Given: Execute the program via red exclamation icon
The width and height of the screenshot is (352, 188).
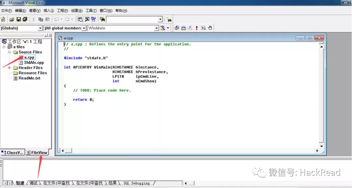Looking at the screenshot, I should pos(196,28).
